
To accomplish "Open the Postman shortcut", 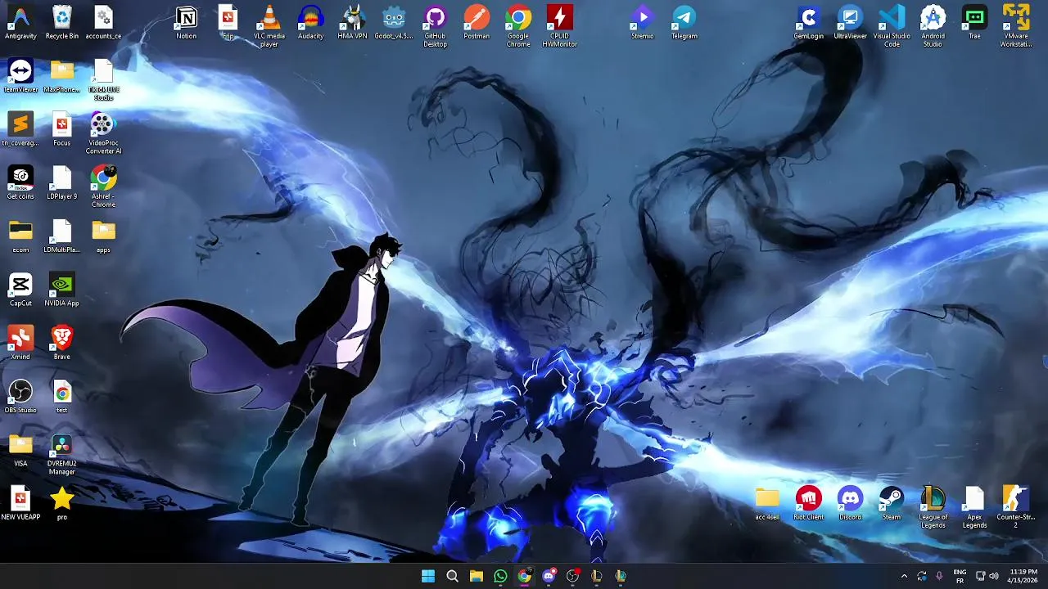I will click(x=477, y=23).
